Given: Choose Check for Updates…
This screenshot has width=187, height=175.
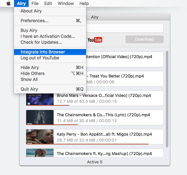Looking at the screenshot, I should pos(50,42).
